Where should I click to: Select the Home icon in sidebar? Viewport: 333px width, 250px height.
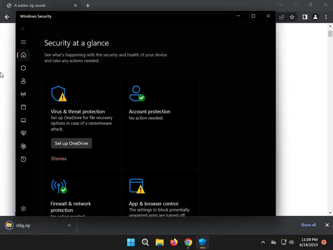tap(23, 55)
